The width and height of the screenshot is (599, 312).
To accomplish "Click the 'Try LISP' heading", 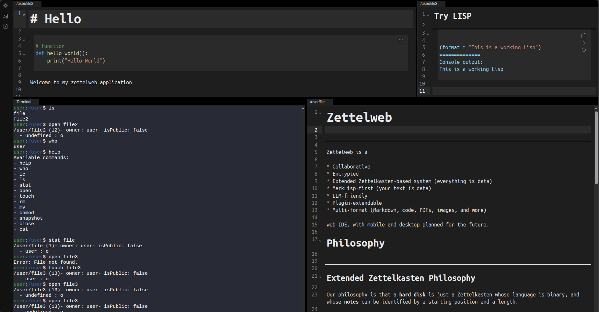I will pyautogui.click(x=453, y=16).
